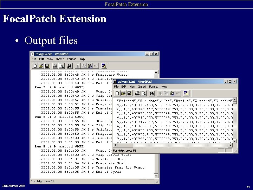Open Edit menu in spkern3.txt WordPad
253x190 pixels.
coord(124,87)
